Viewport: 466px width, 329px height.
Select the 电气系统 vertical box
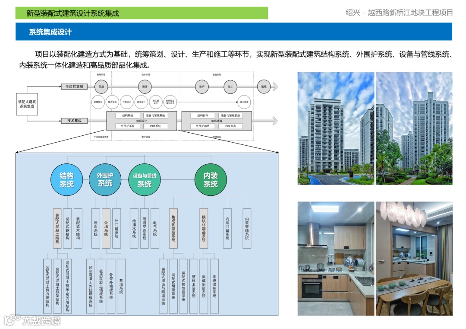[155, 228]
